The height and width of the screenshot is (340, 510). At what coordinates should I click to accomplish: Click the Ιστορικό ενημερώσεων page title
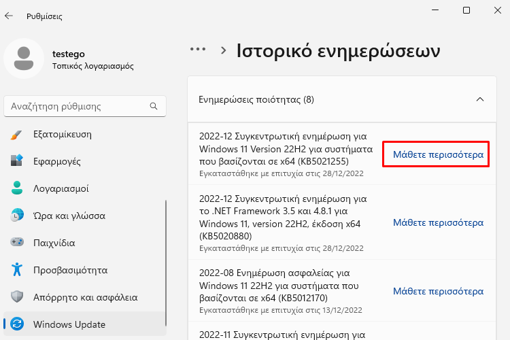338,51
